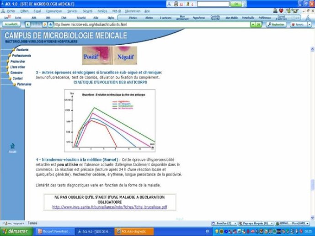Viewport: 315px width, 236px height.
Task: Click the AOL TopSpeed status icon
Action: click(14, 223)
